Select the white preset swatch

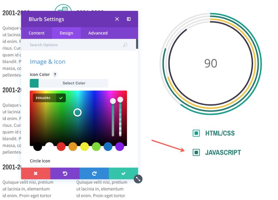49,146
